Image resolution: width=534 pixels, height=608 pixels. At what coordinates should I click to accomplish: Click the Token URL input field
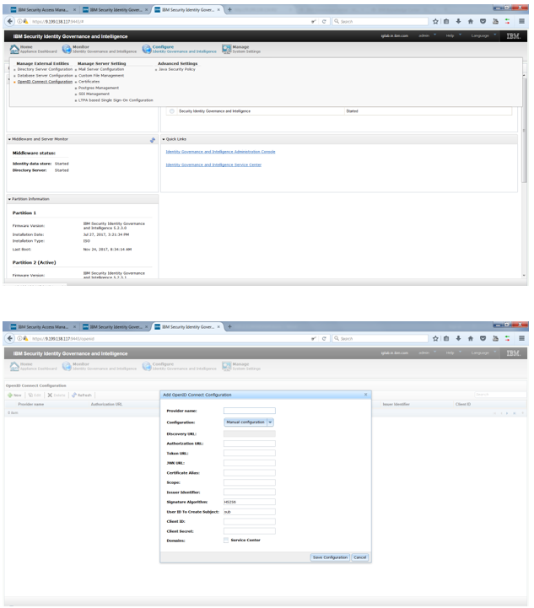click(x=250, y=453)
